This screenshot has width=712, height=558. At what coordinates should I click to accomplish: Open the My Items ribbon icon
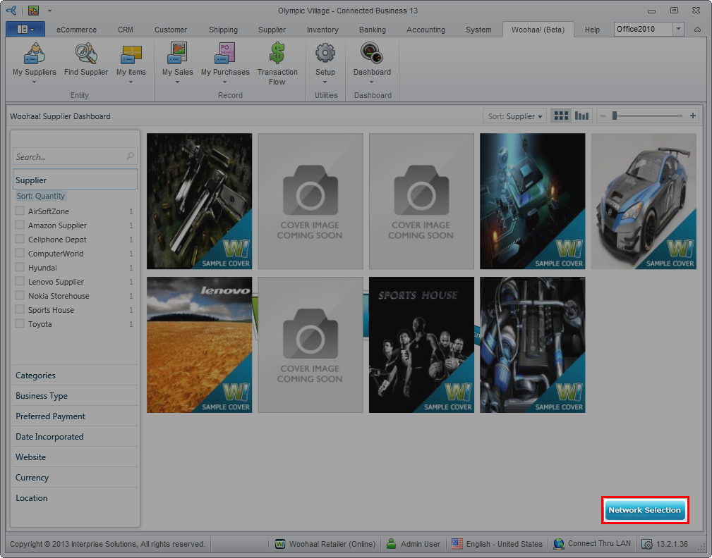point(131,55)
